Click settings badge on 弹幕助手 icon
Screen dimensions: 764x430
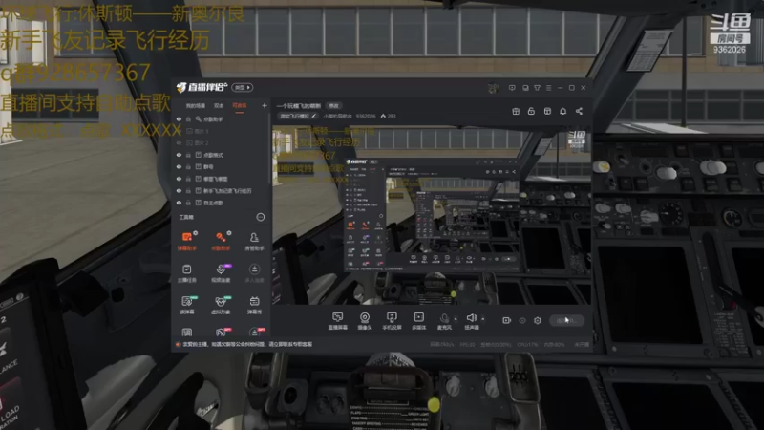click(196, 233)
